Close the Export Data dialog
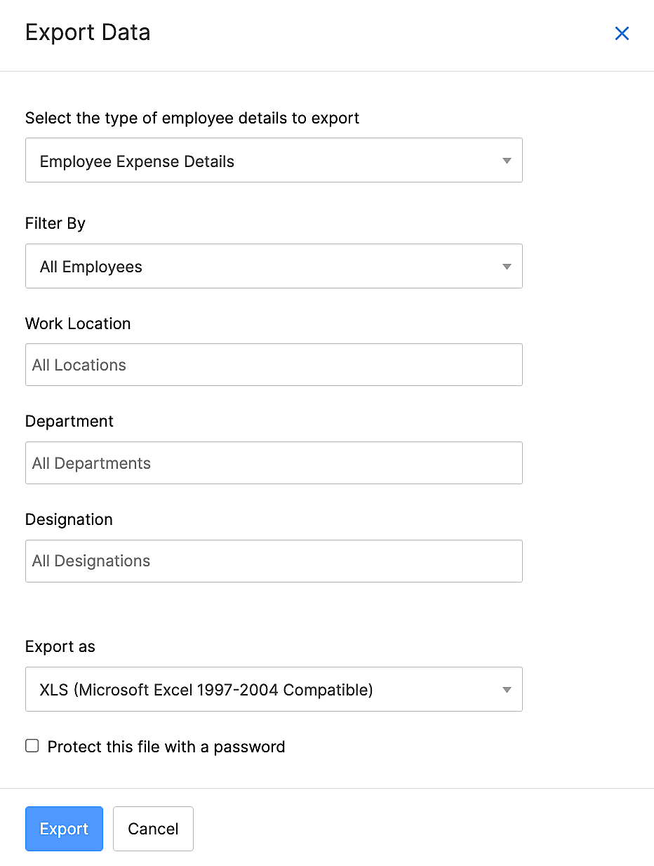The image size is (654, 866). click(622, 33)
